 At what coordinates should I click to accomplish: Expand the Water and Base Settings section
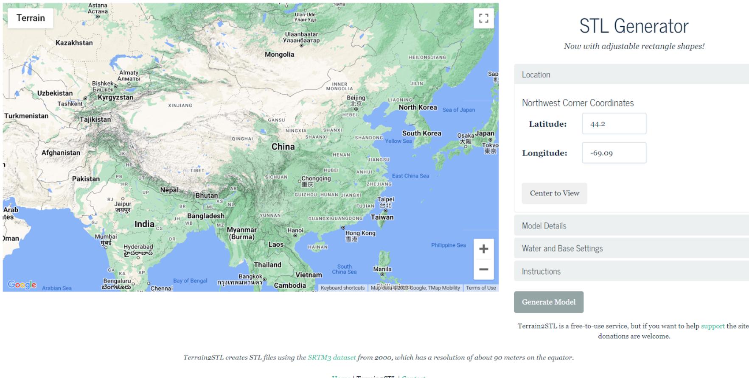coord(631,248)
